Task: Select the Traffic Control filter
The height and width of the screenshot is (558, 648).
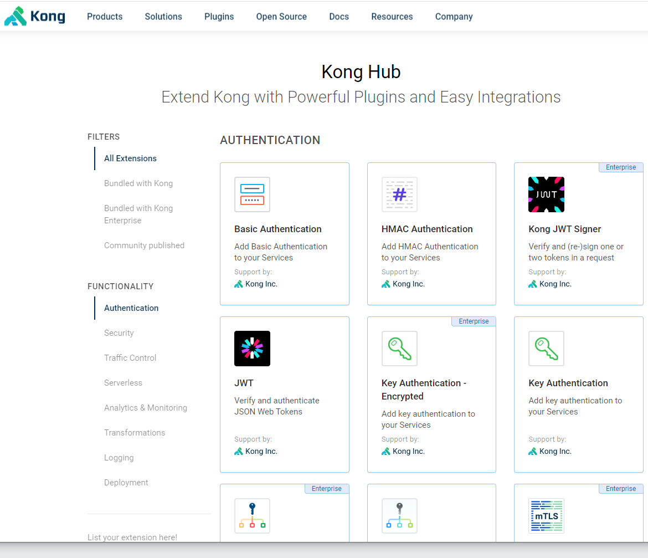Action: [130, 357]
